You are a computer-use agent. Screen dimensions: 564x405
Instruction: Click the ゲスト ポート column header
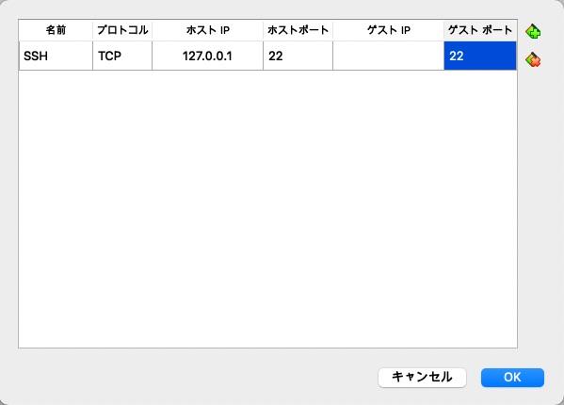click(480, 30)
